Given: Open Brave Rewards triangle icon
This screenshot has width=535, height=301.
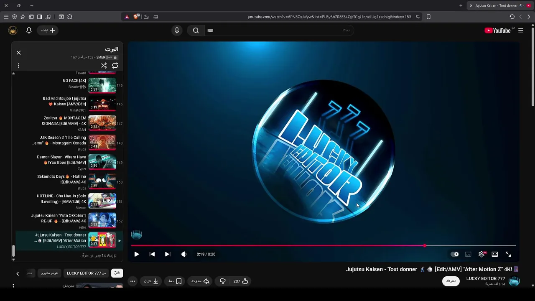Looking at the screenshot, I should tap(127, 17).
